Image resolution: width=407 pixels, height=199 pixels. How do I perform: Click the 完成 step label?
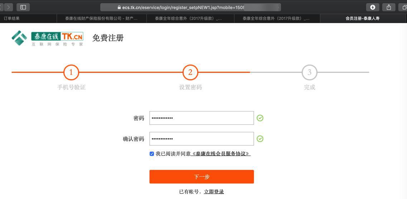[309, 87]
